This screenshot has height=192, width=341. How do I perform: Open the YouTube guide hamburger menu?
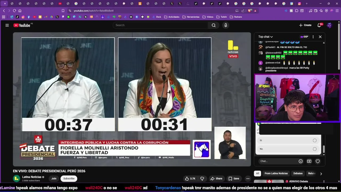(x=7, y=25)
